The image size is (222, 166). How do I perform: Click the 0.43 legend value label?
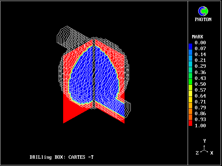tap(200, 78)
